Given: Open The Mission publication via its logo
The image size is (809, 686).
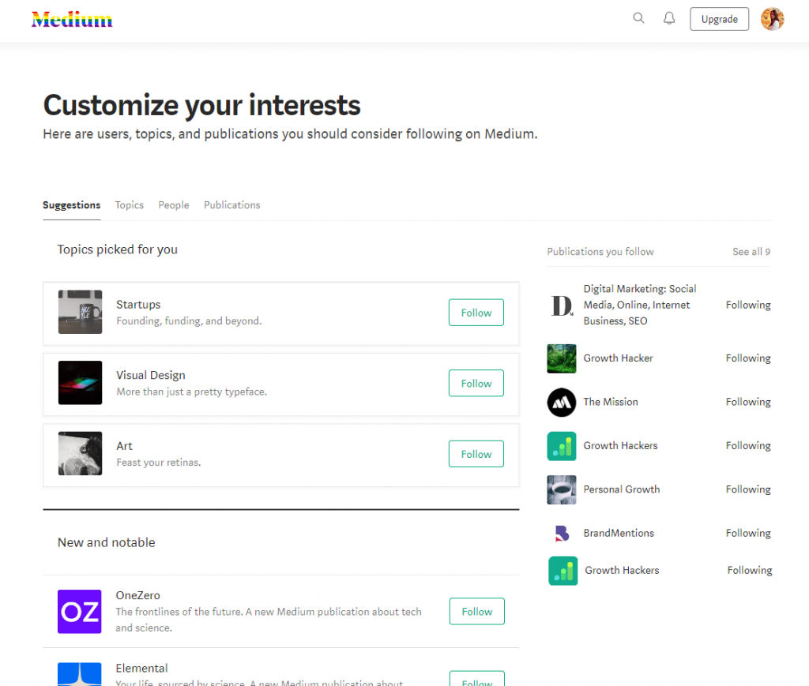Looking at the screenshot, I should 562,403.
